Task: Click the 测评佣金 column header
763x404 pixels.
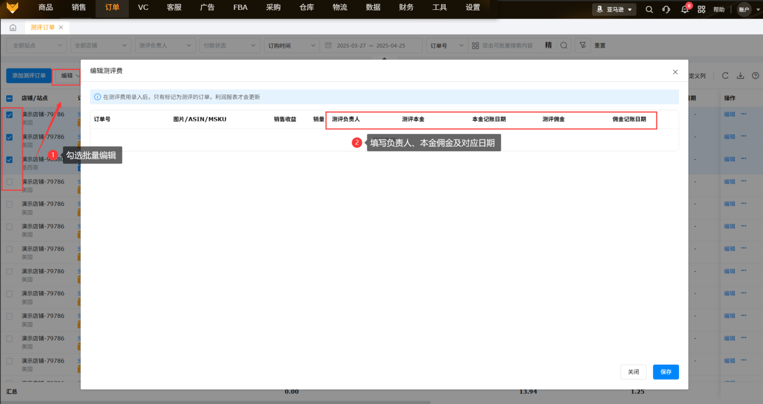Action: click(554, 119)
